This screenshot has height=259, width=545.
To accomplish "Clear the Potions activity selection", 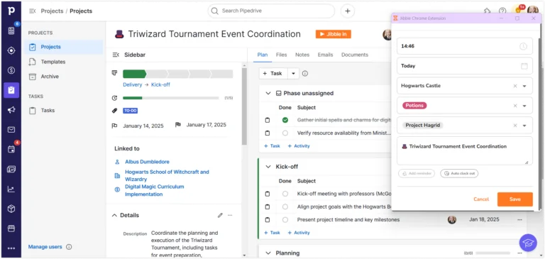I will [x=515, y=106].
